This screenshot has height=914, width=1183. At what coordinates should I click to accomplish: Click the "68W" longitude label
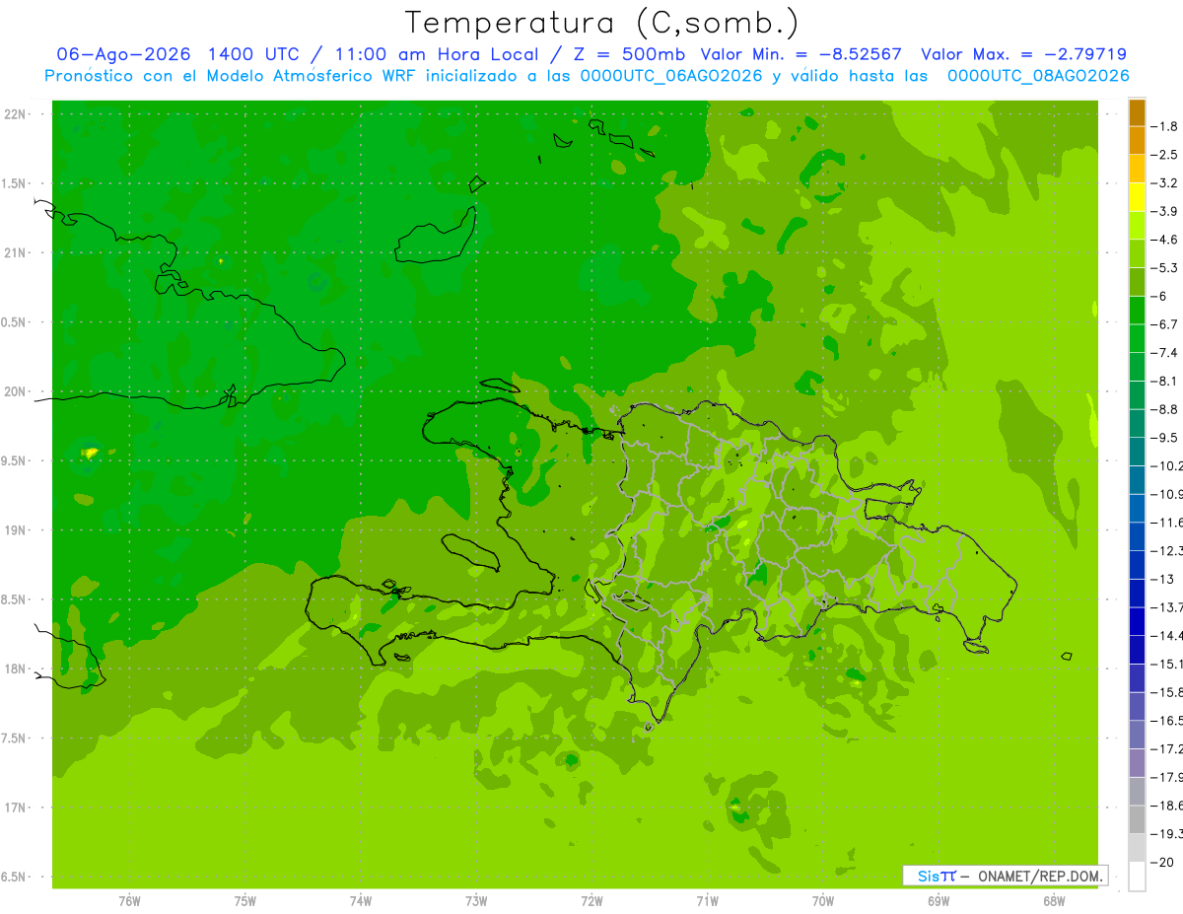point(1054,901)
